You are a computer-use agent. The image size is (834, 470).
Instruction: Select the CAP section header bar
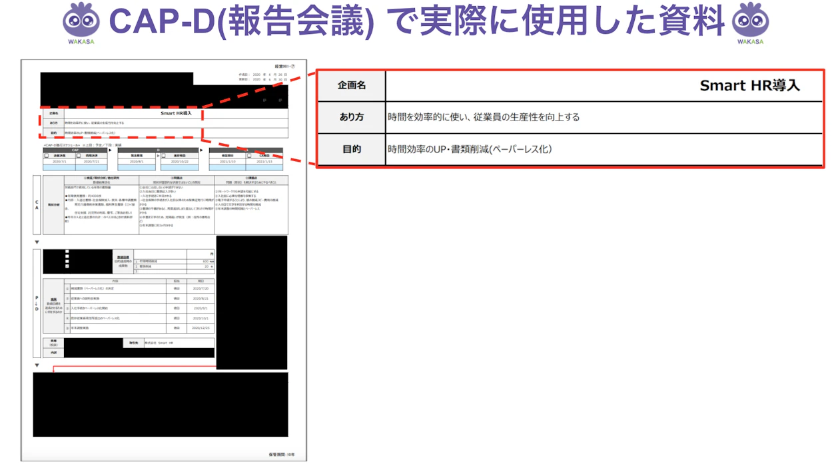[x=75, y=150]
